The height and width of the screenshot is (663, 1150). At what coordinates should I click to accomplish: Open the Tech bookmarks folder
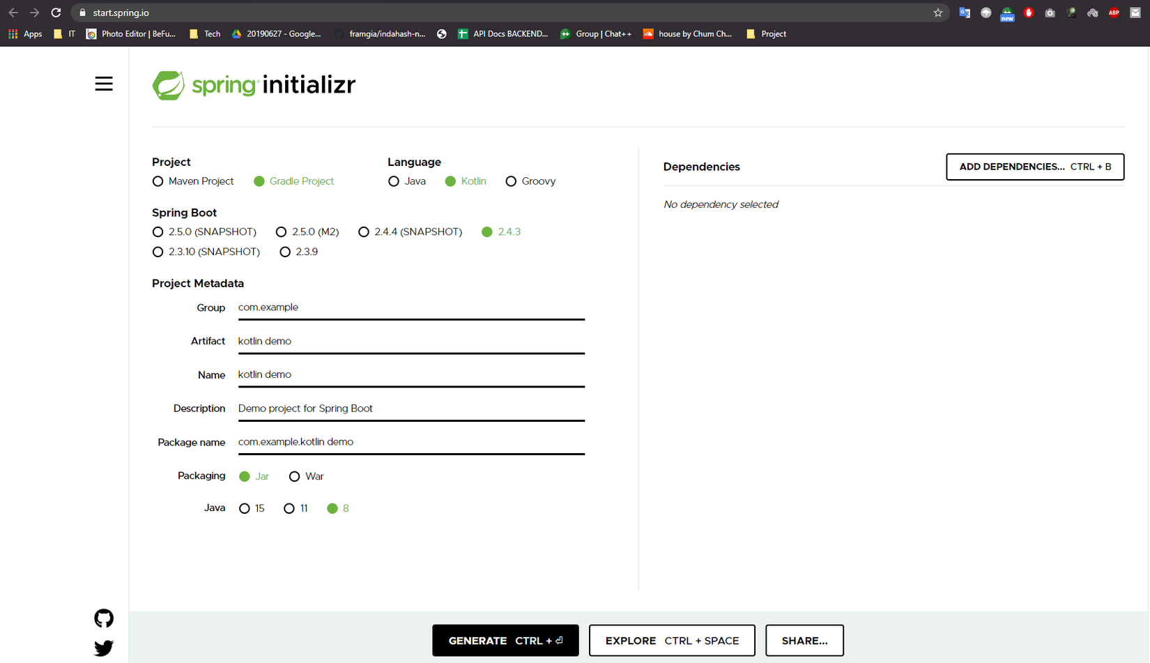coord(205,33)
